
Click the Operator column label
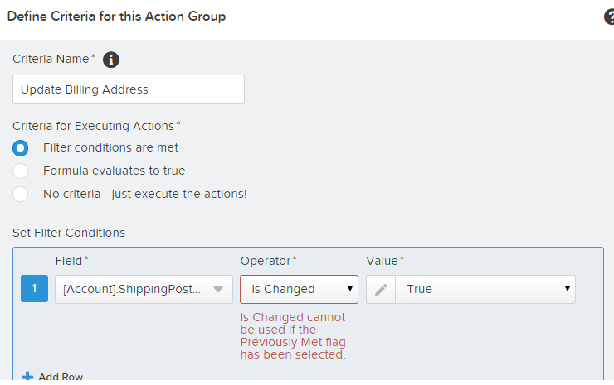click(x=266, y=261)
